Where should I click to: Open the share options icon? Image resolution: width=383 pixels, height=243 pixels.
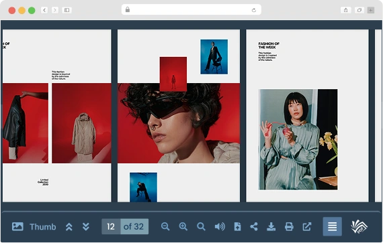click(x=254, y=226)
